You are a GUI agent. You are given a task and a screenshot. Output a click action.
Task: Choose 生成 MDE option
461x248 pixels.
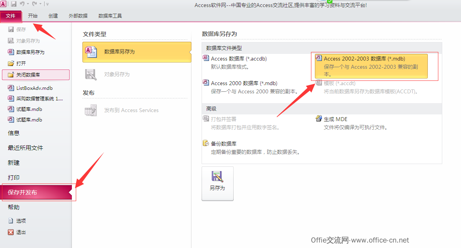coord(336,119)
